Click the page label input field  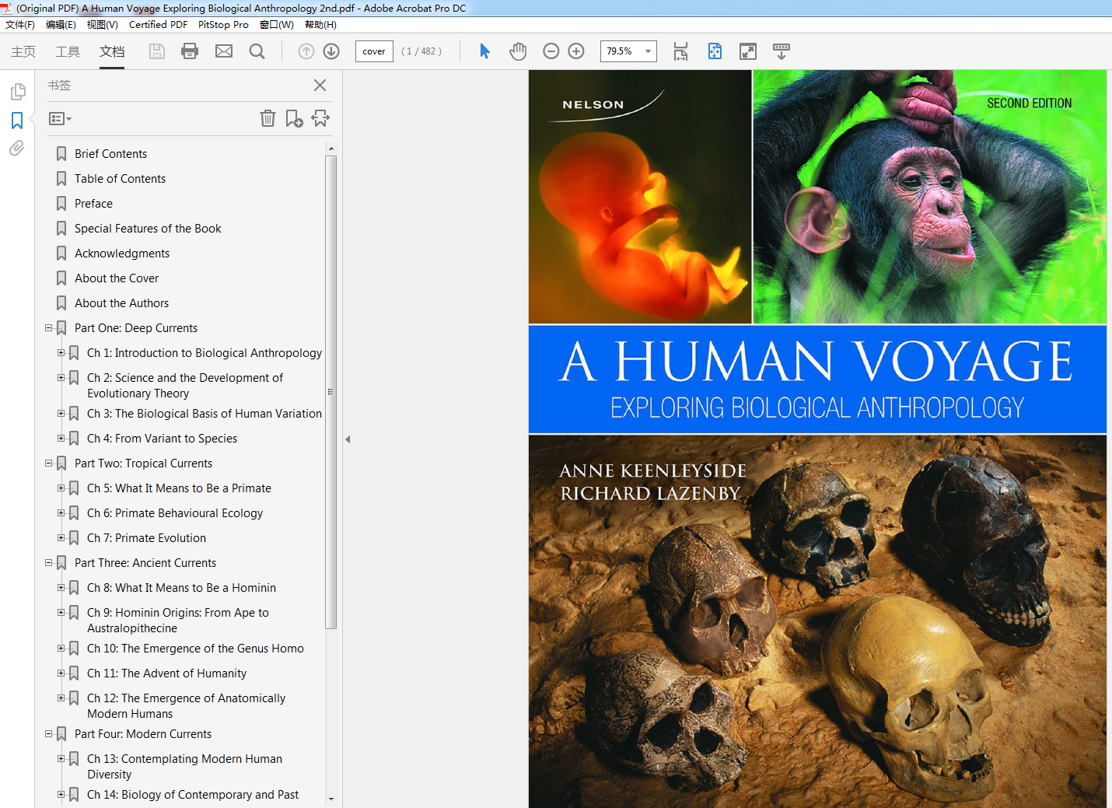tap(374, 51)
